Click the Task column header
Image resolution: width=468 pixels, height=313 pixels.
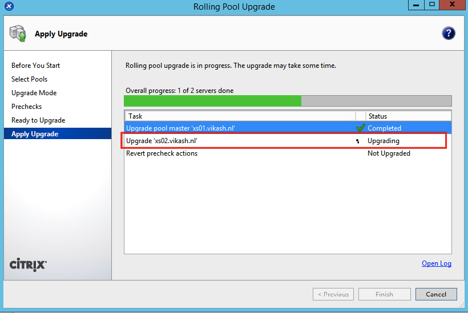241,116
